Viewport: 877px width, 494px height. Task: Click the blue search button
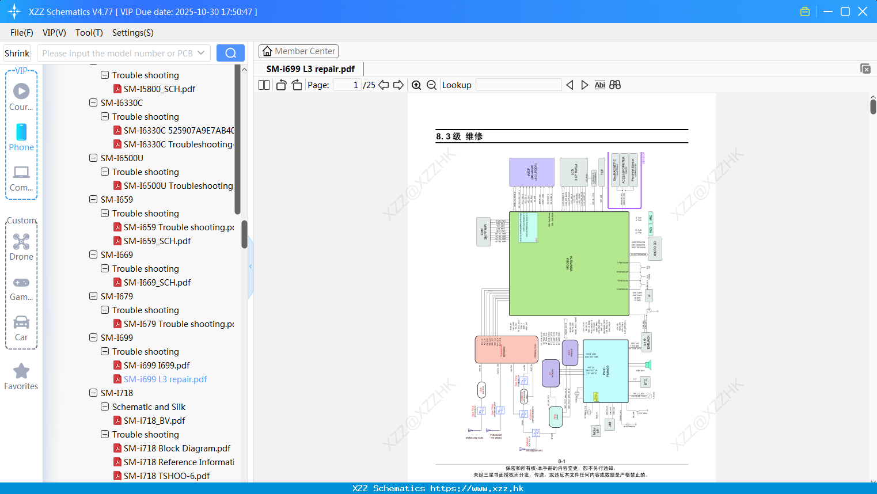point(230,53)
